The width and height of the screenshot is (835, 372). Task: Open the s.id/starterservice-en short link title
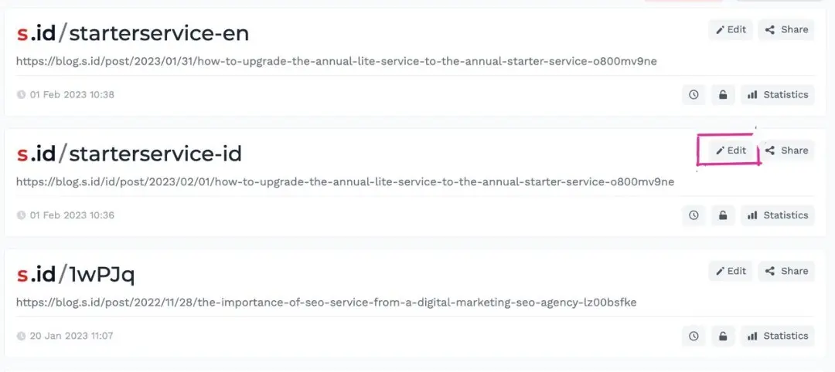132,33
